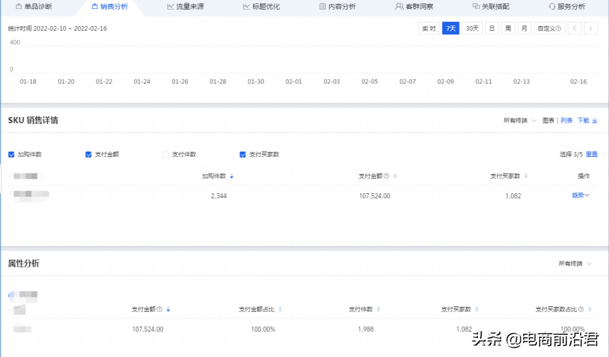The width and height of the screenshot is (609, 357).
Task: Click chart date label 02-16
Action: tap(578, 82)
